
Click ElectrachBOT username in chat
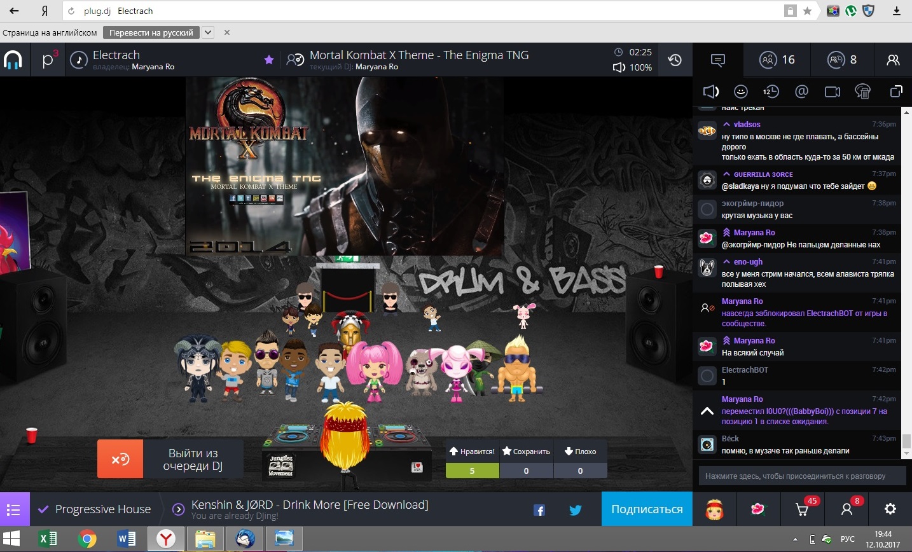[x=745, y=370]
